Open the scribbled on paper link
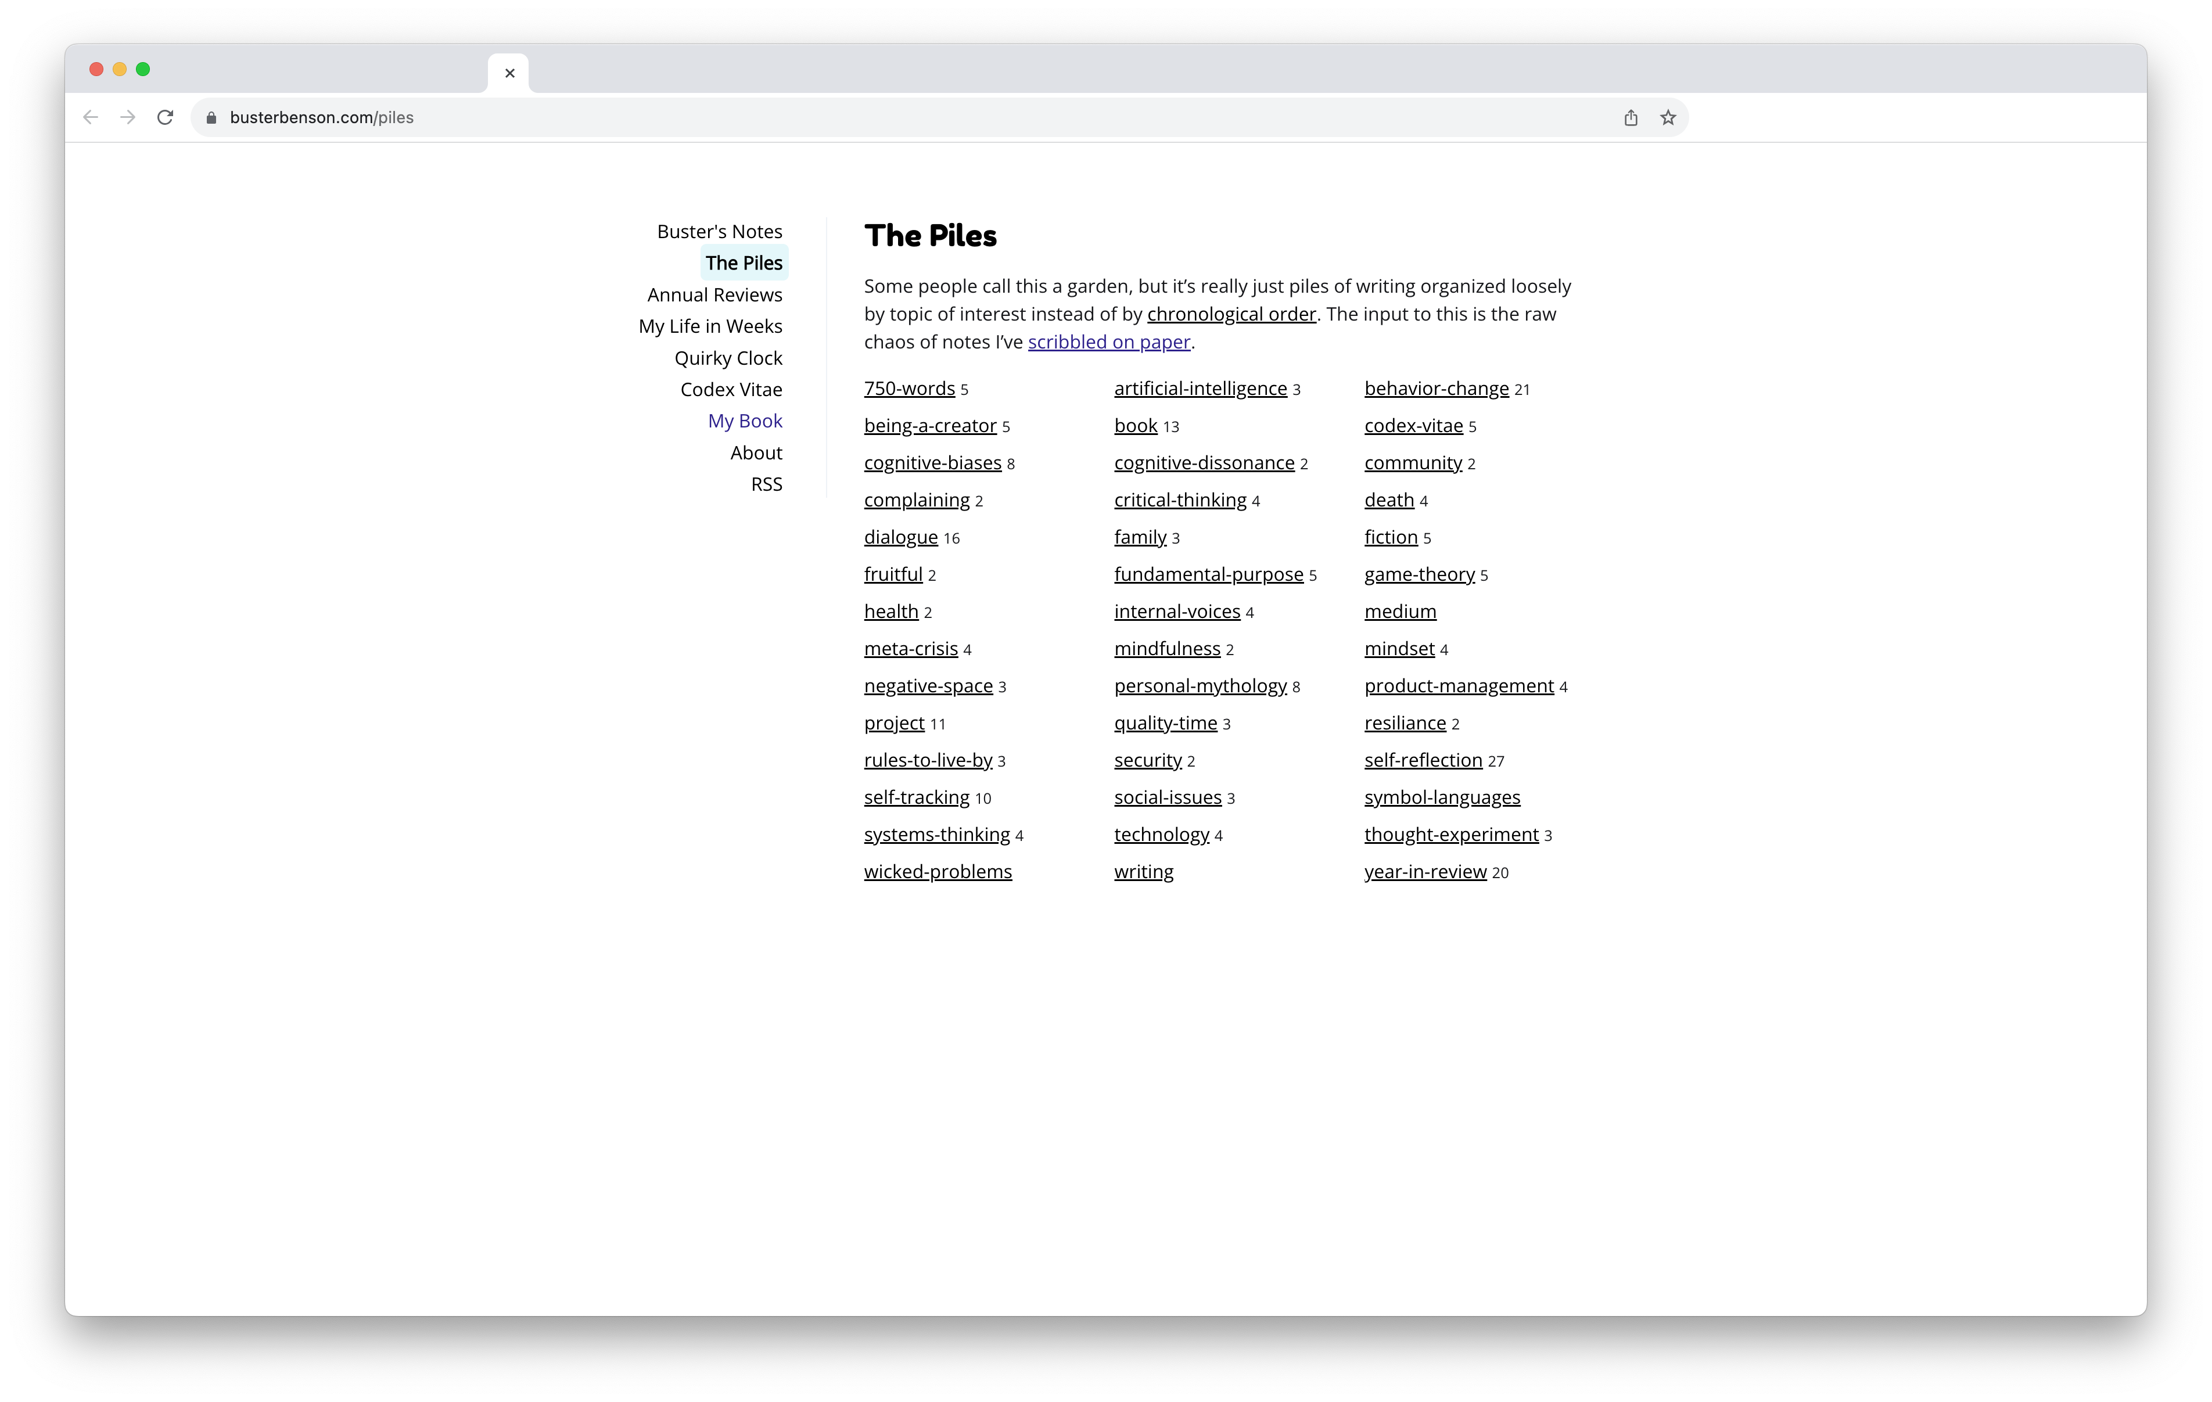Image resolution: width=2212 pixels, height=1402 pixels. [1109, 341]
